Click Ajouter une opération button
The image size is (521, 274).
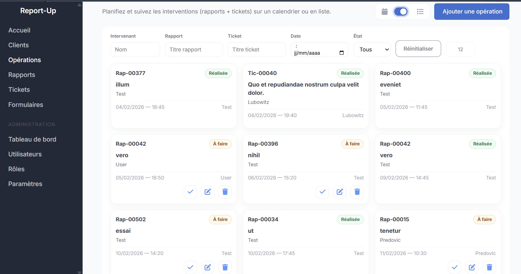pos(472,12)
